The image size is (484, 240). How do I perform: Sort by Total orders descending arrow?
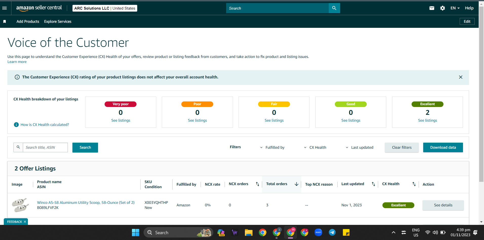coord(296,184)
